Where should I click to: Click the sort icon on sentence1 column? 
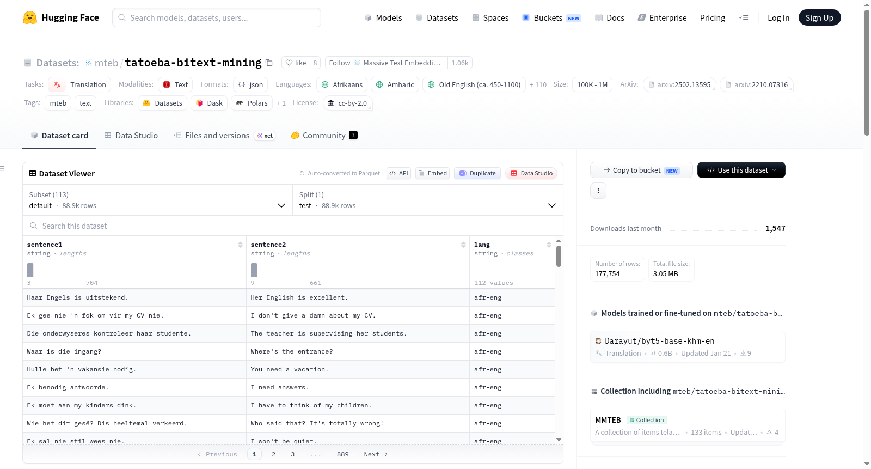pos(240,245)
